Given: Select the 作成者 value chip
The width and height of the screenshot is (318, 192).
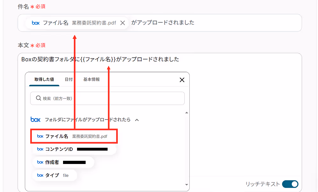Looking at the screenshot, I should click(63, 162).
